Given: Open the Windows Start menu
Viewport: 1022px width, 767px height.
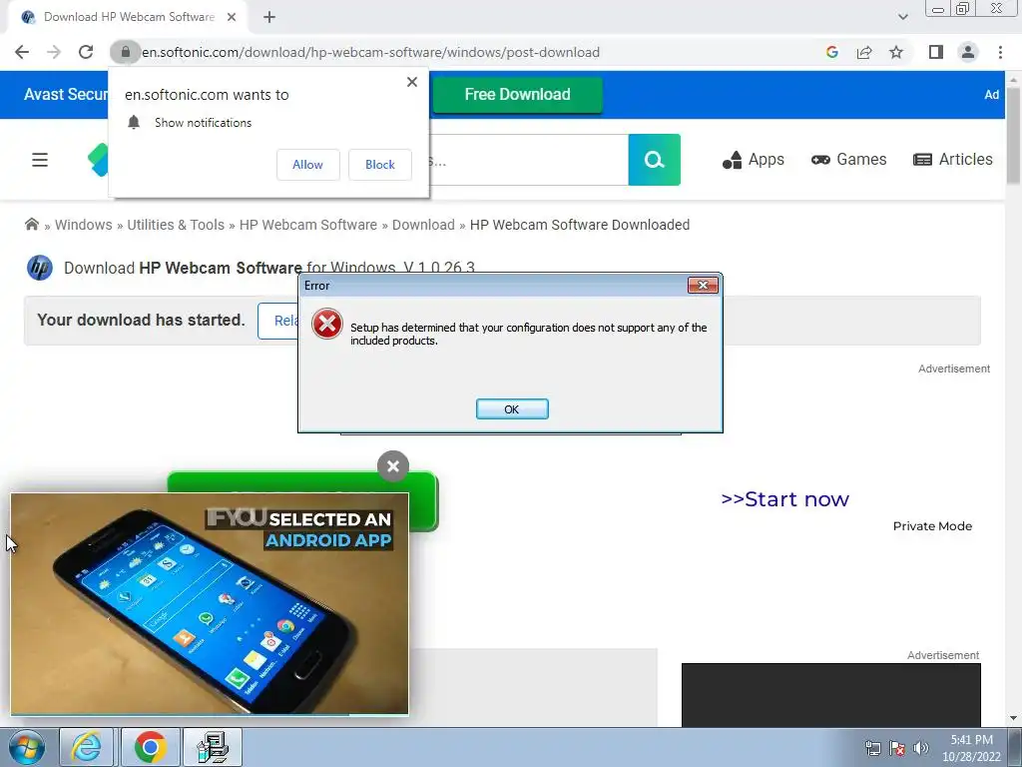Looking at the screenshot, I should pyautogui.click(x=27, y=747).
